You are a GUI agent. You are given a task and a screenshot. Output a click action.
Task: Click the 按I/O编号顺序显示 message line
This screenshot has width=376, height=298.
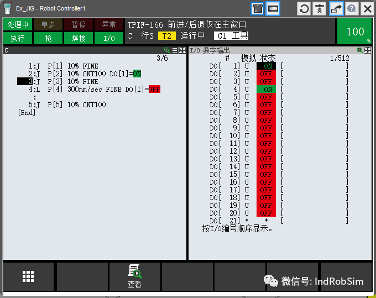237,228
